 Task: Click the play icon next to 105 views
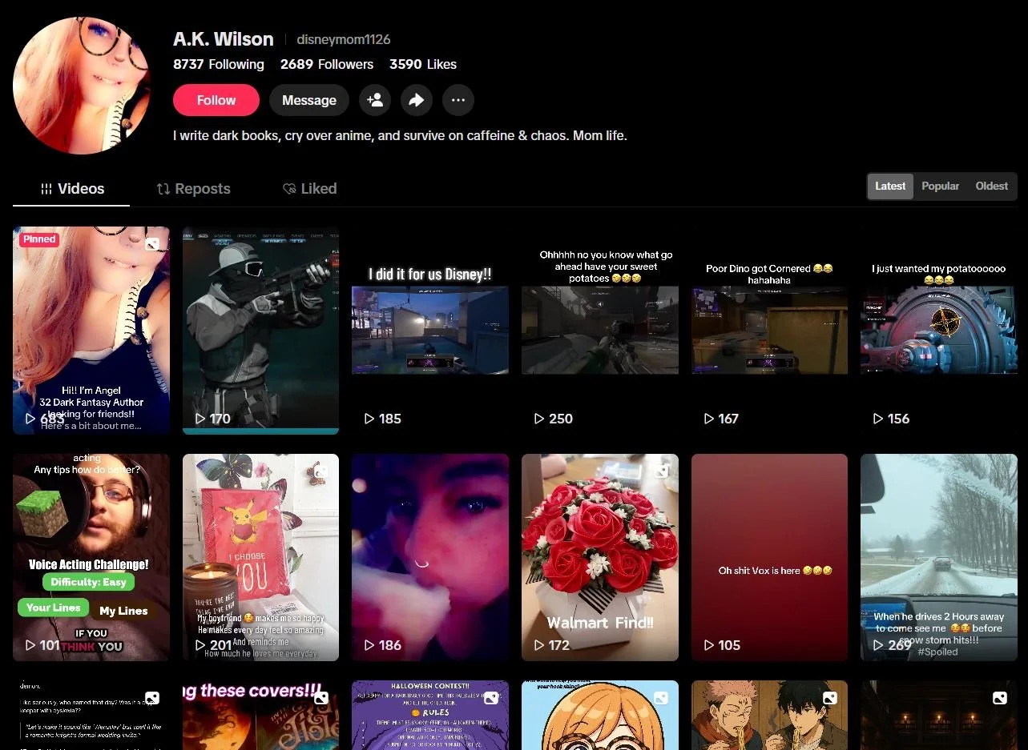point(708,645)
